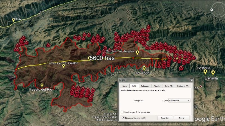Select the Hosteria placemark pin
This screenshot has width=225, height=126.
[205, 72]
